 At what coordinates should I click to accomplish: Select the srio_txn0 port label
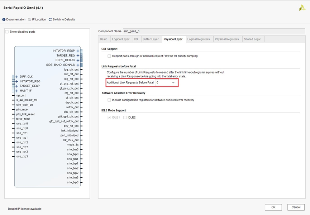(73, 149)
